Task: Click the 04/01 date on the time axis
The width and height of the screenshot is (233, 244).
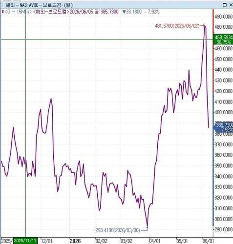Action: pyautogui.click(x=154, y=241)
